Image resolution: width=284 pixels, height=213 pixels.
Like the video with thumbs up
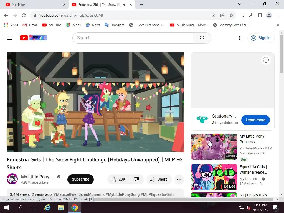tap(118, 179)
